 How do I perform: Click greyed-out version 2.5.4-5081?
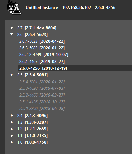coord(42,82)
